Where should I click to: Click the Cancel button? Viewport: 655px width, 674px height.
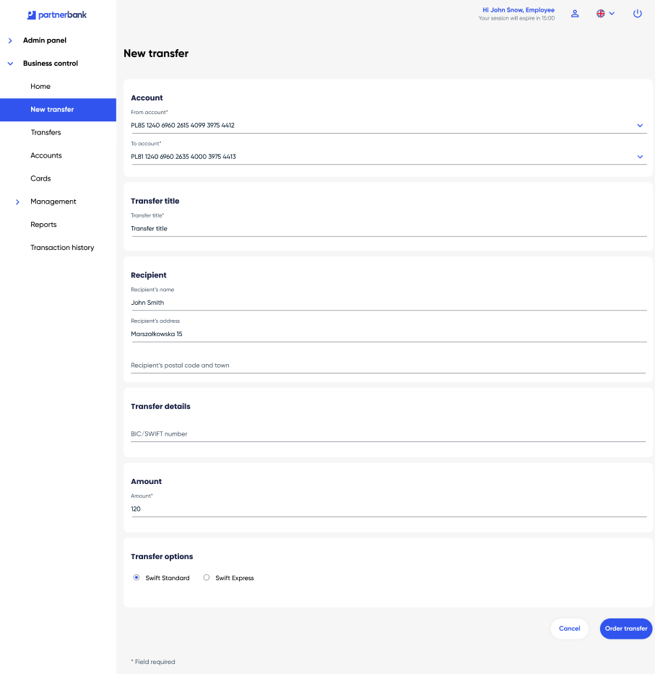(x=569, y=628)
